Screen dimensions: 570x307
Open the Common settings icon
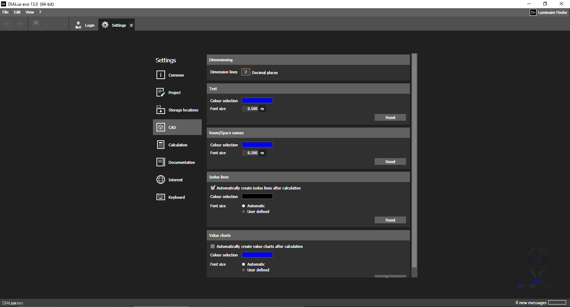pyautogui.click(x=160, y=75)
